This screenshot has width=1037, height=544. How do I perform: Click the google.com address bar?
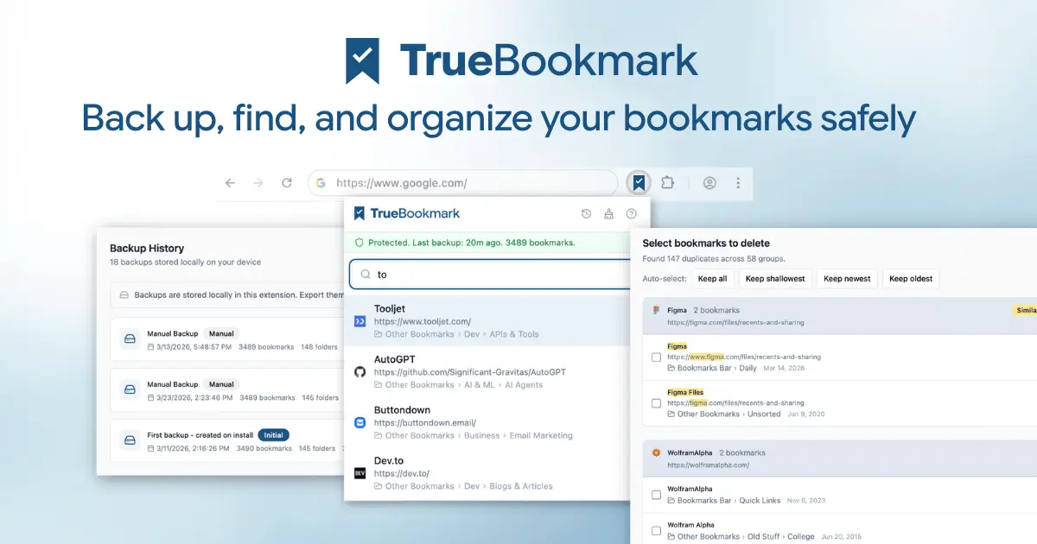[462, 183]
